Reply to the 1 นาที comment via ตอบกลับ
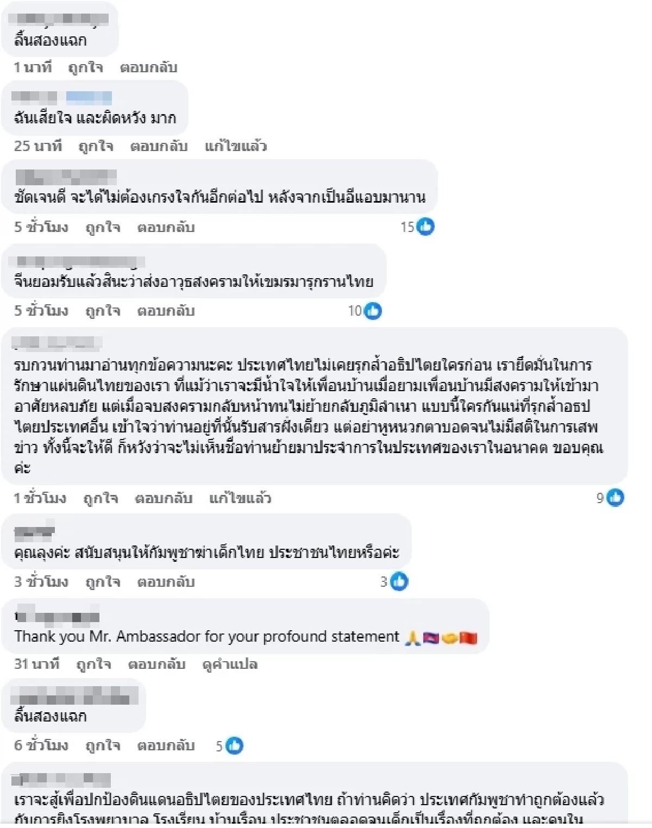The height and width of the screenshot is (828, 652). (x=148, y=67)
